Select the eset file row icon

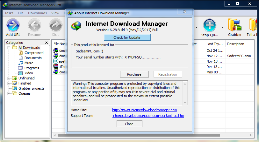(x=56, y=61)
